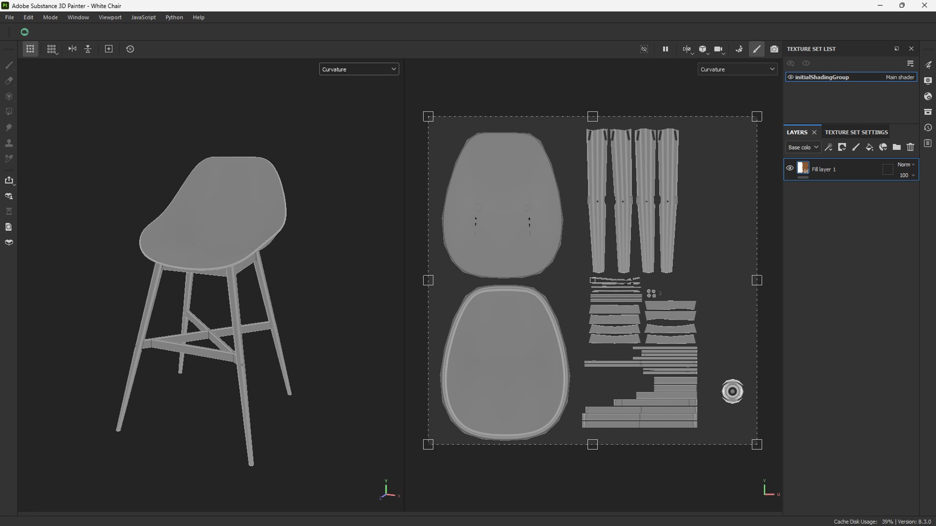Click the vertical flip warp icon
This screenshot has height=526, width=936.
pyautogui.click(x=88, y=49)
